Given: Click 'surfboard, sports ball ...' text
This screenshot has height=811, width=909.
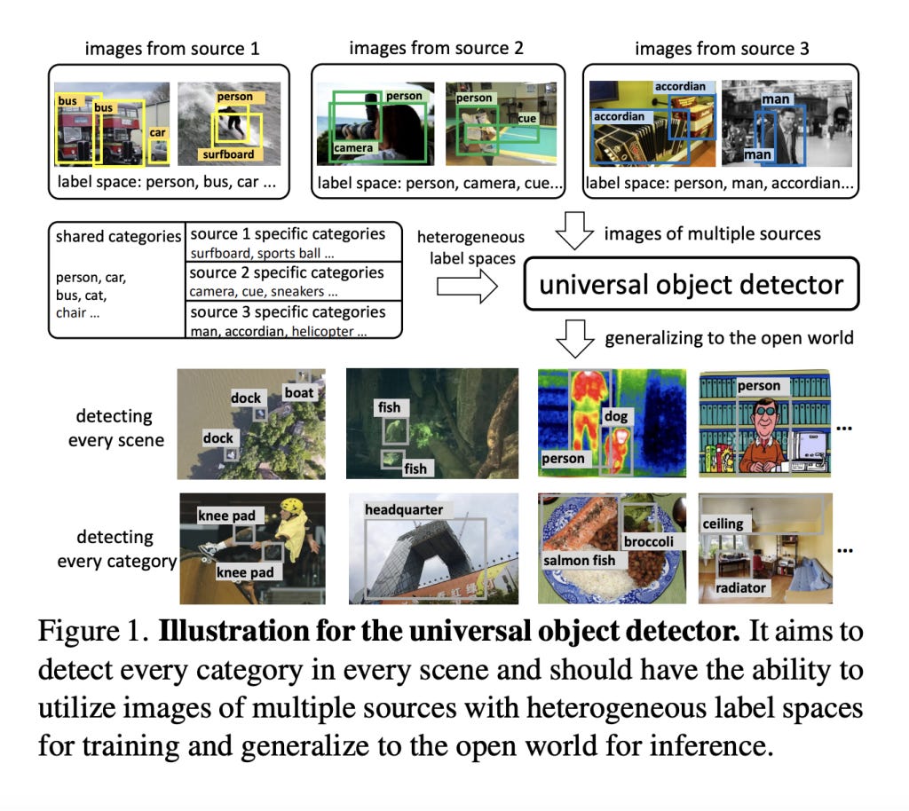Looking at the screenshot, I should pyautogui.click(x=262, y=253).
